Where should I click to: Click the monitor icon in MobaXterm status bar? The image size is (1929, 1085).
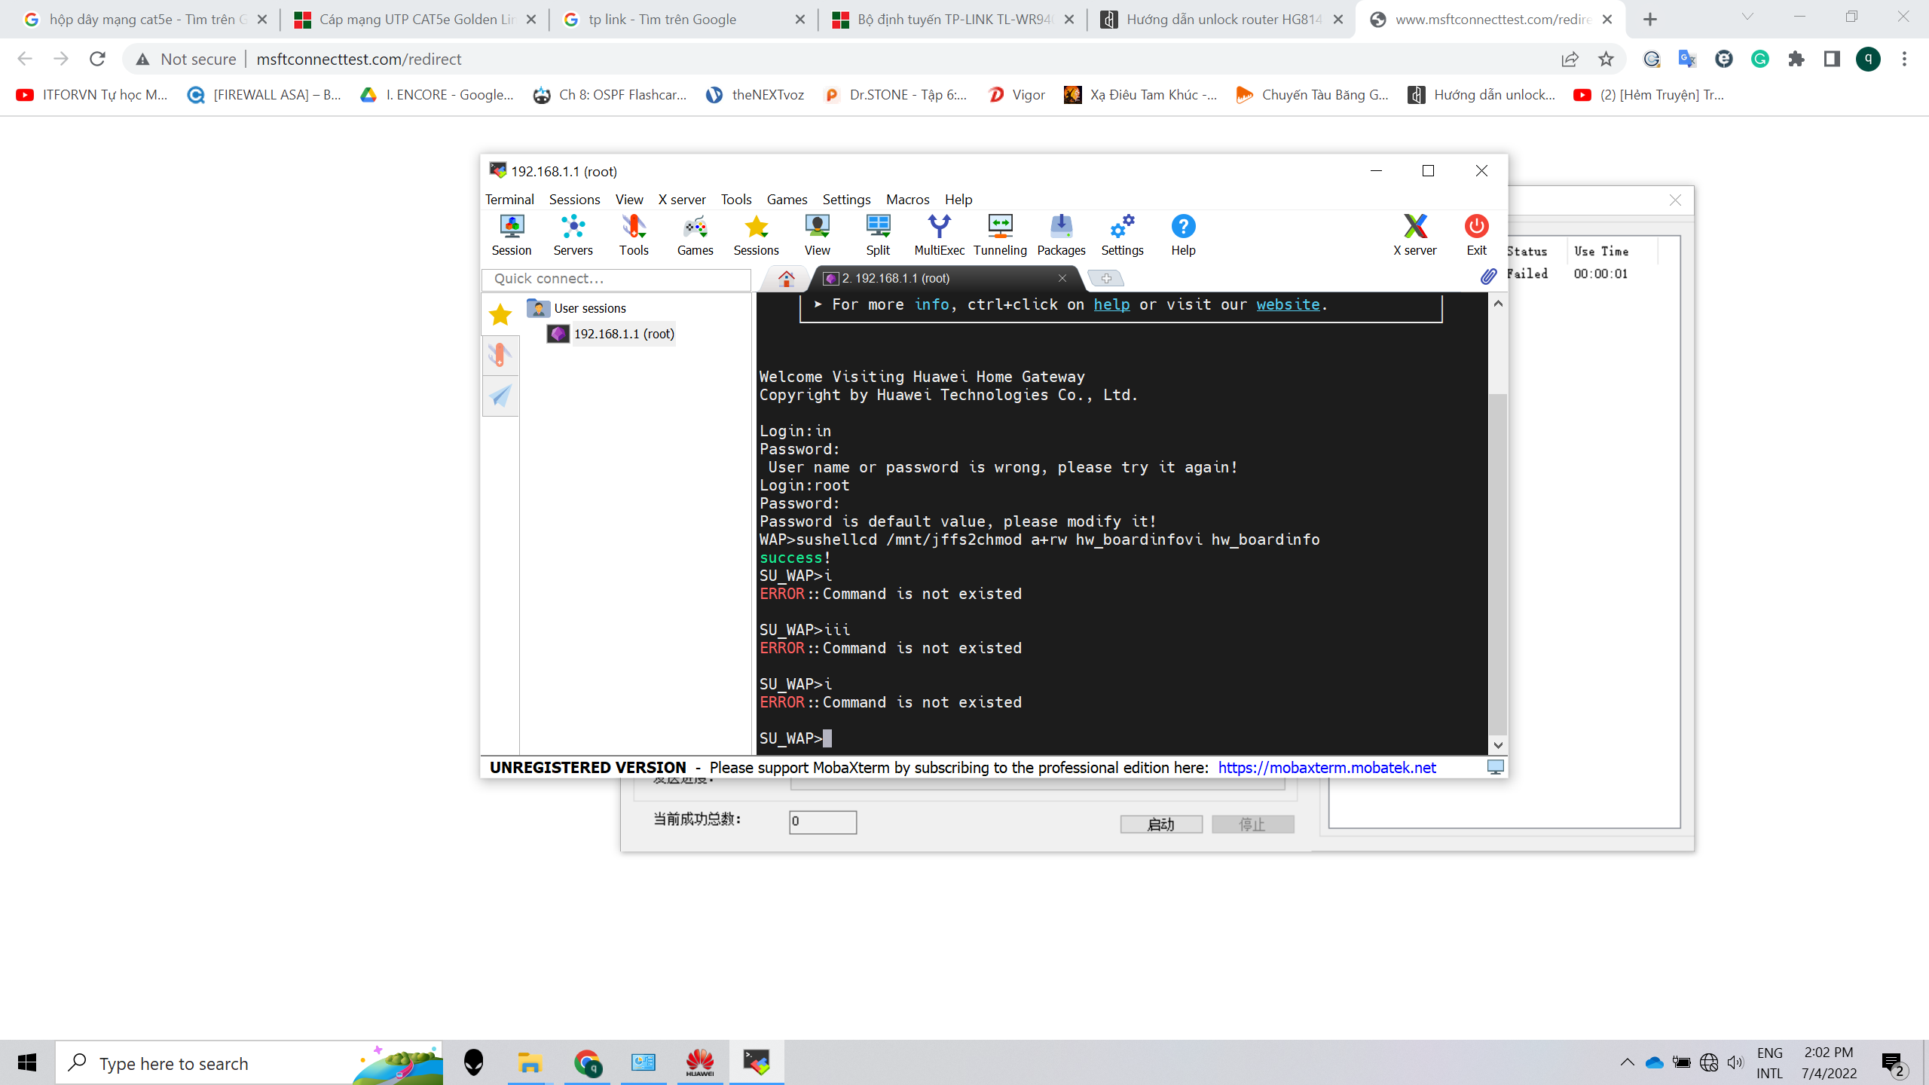[1495, 767]
